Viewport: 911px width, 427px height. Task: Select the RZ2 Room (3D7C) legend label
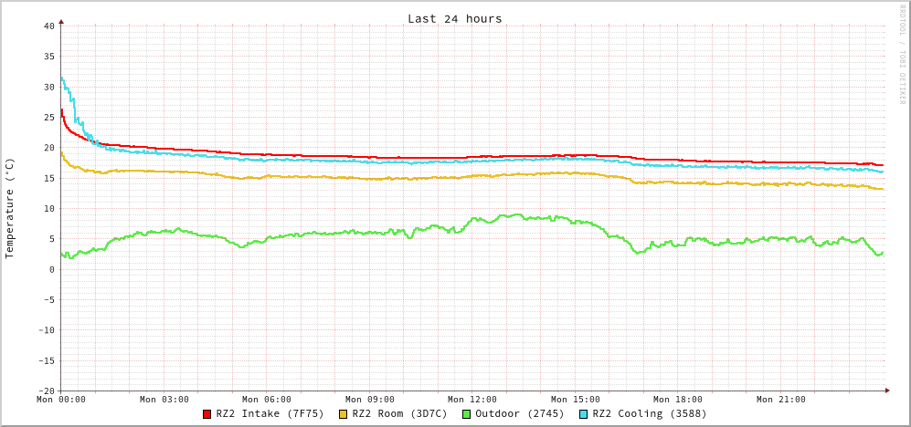399,413
